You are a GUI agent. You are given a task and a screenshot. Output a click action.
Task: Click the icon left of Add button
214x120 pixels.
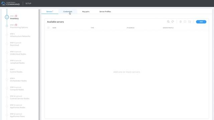pyautogui.click(x=190, y=22)
